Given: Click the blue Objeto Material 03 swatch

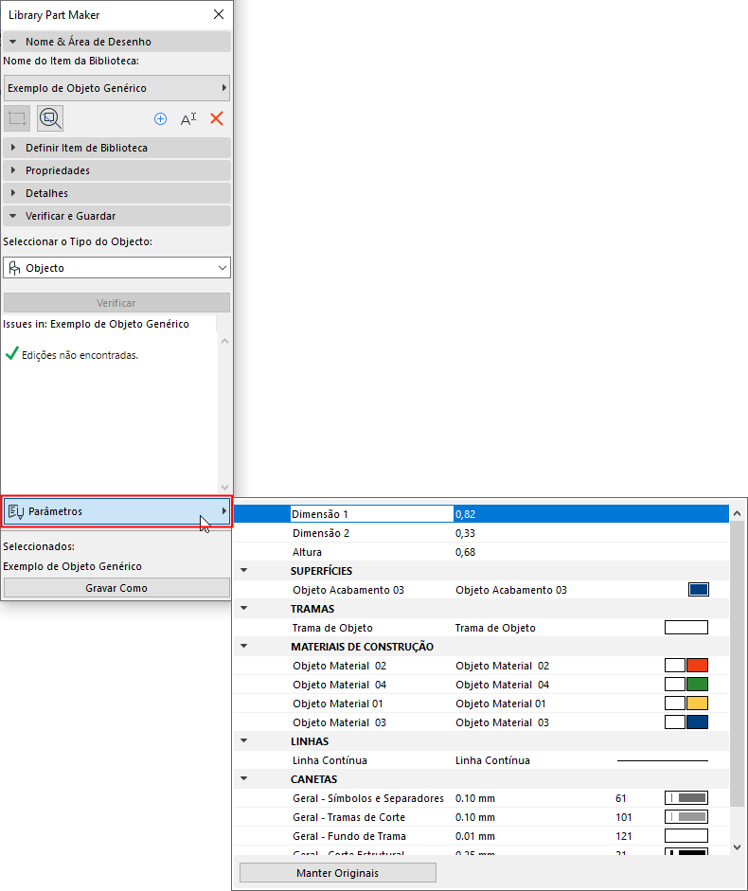Looking at the screenshot, I should point(697,722).
